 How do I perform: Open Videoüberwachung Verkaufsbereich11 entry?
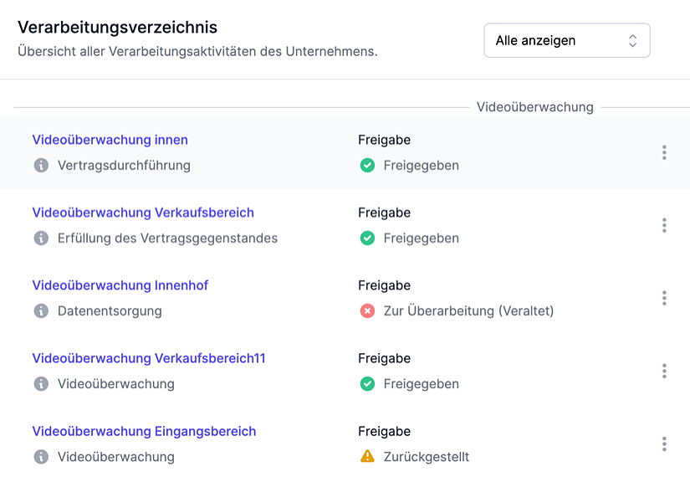(x=149, y=358)
